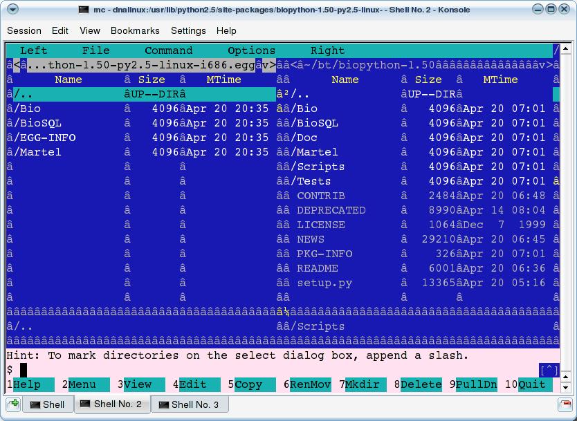This screenshot has height=421, width=577.
Task: Open the window menu icon in Konsole's title bar
Action: click(13, 9)
